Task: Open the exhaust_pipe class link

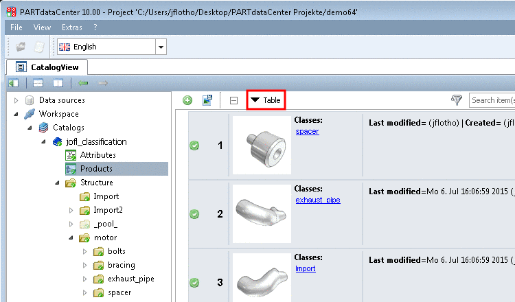Action: pos(317,200)
